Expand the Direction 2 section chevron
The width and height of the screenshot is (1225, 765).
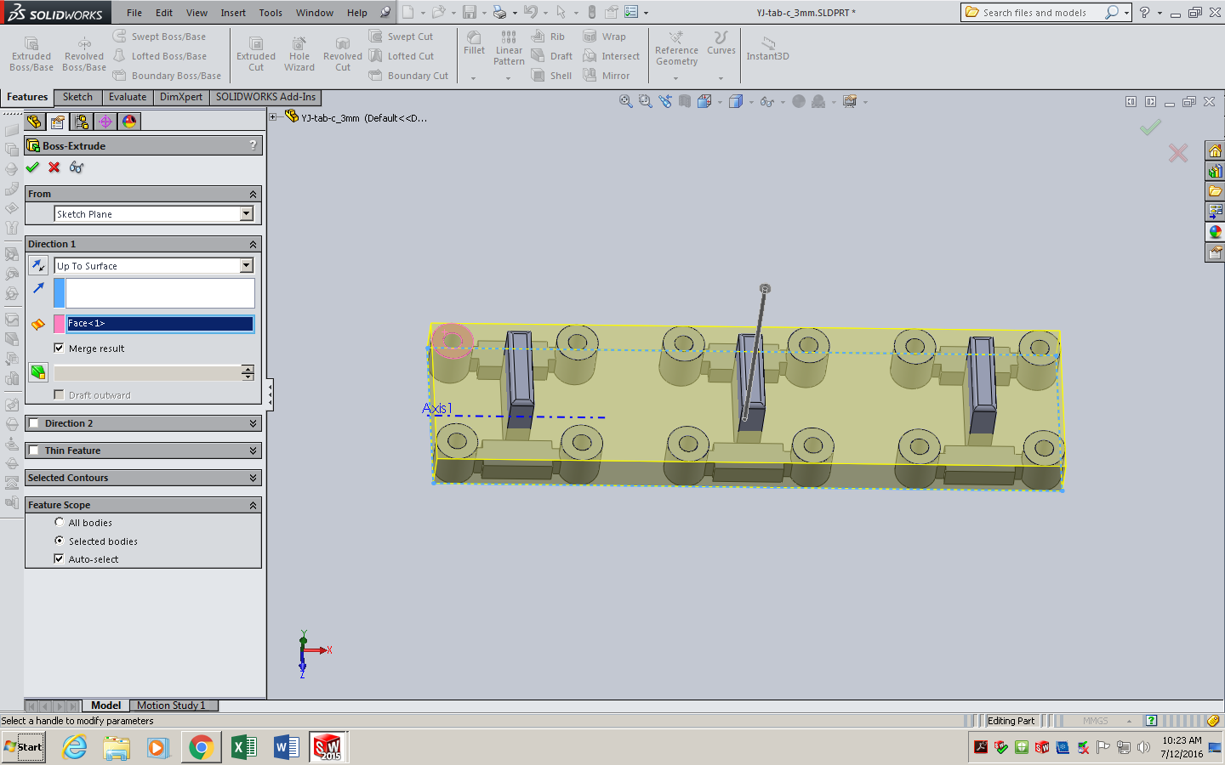[253, 423]
